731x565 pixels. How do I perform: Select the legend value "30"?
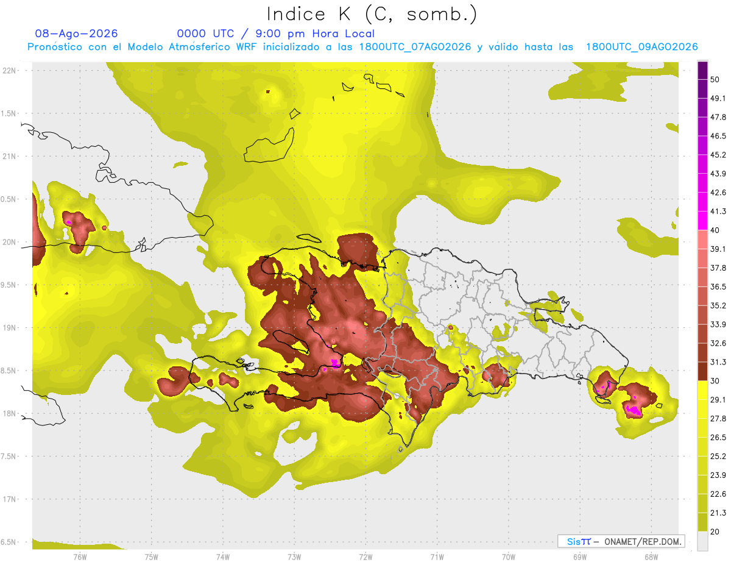[x=715, y=380]
